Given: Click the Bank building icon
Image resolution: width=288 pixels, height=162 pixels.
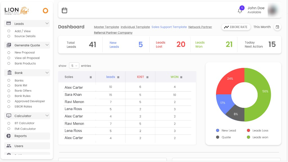Looking at the screenshot, I should coord(9,72).
